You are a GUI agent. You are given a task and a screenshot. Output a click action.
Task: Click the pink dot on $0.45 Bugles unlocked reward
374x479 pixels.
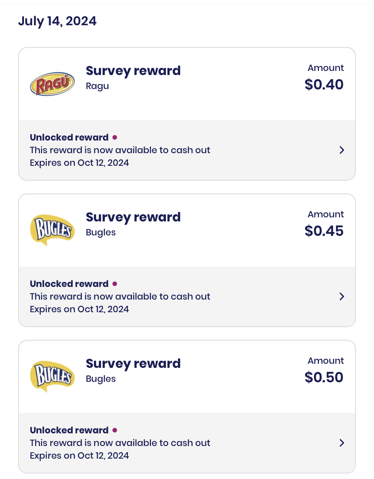115,284
